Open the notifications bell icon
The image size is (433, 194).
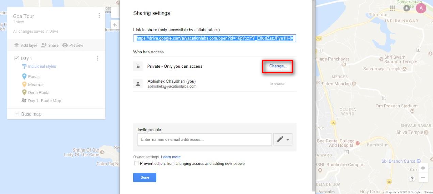click(406, 8)
